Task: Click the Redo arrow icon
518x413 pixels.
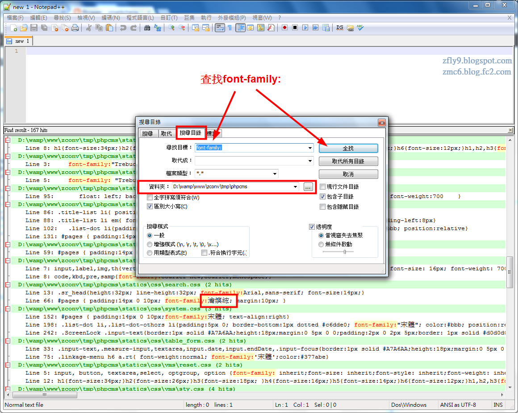Action: (x=133, y=28)
